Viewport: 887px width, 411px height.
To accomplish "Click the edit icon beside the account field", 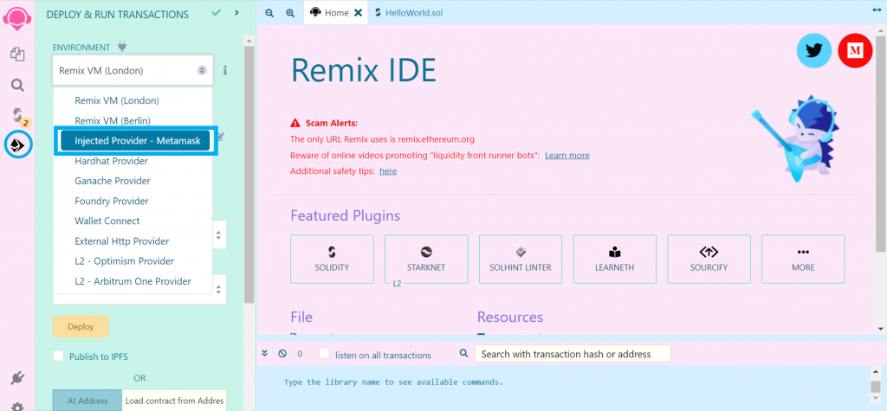I will coord(221,136).
